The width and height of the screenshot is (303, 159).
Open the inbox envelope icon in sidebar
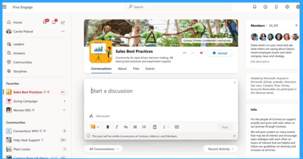[45, 22]
